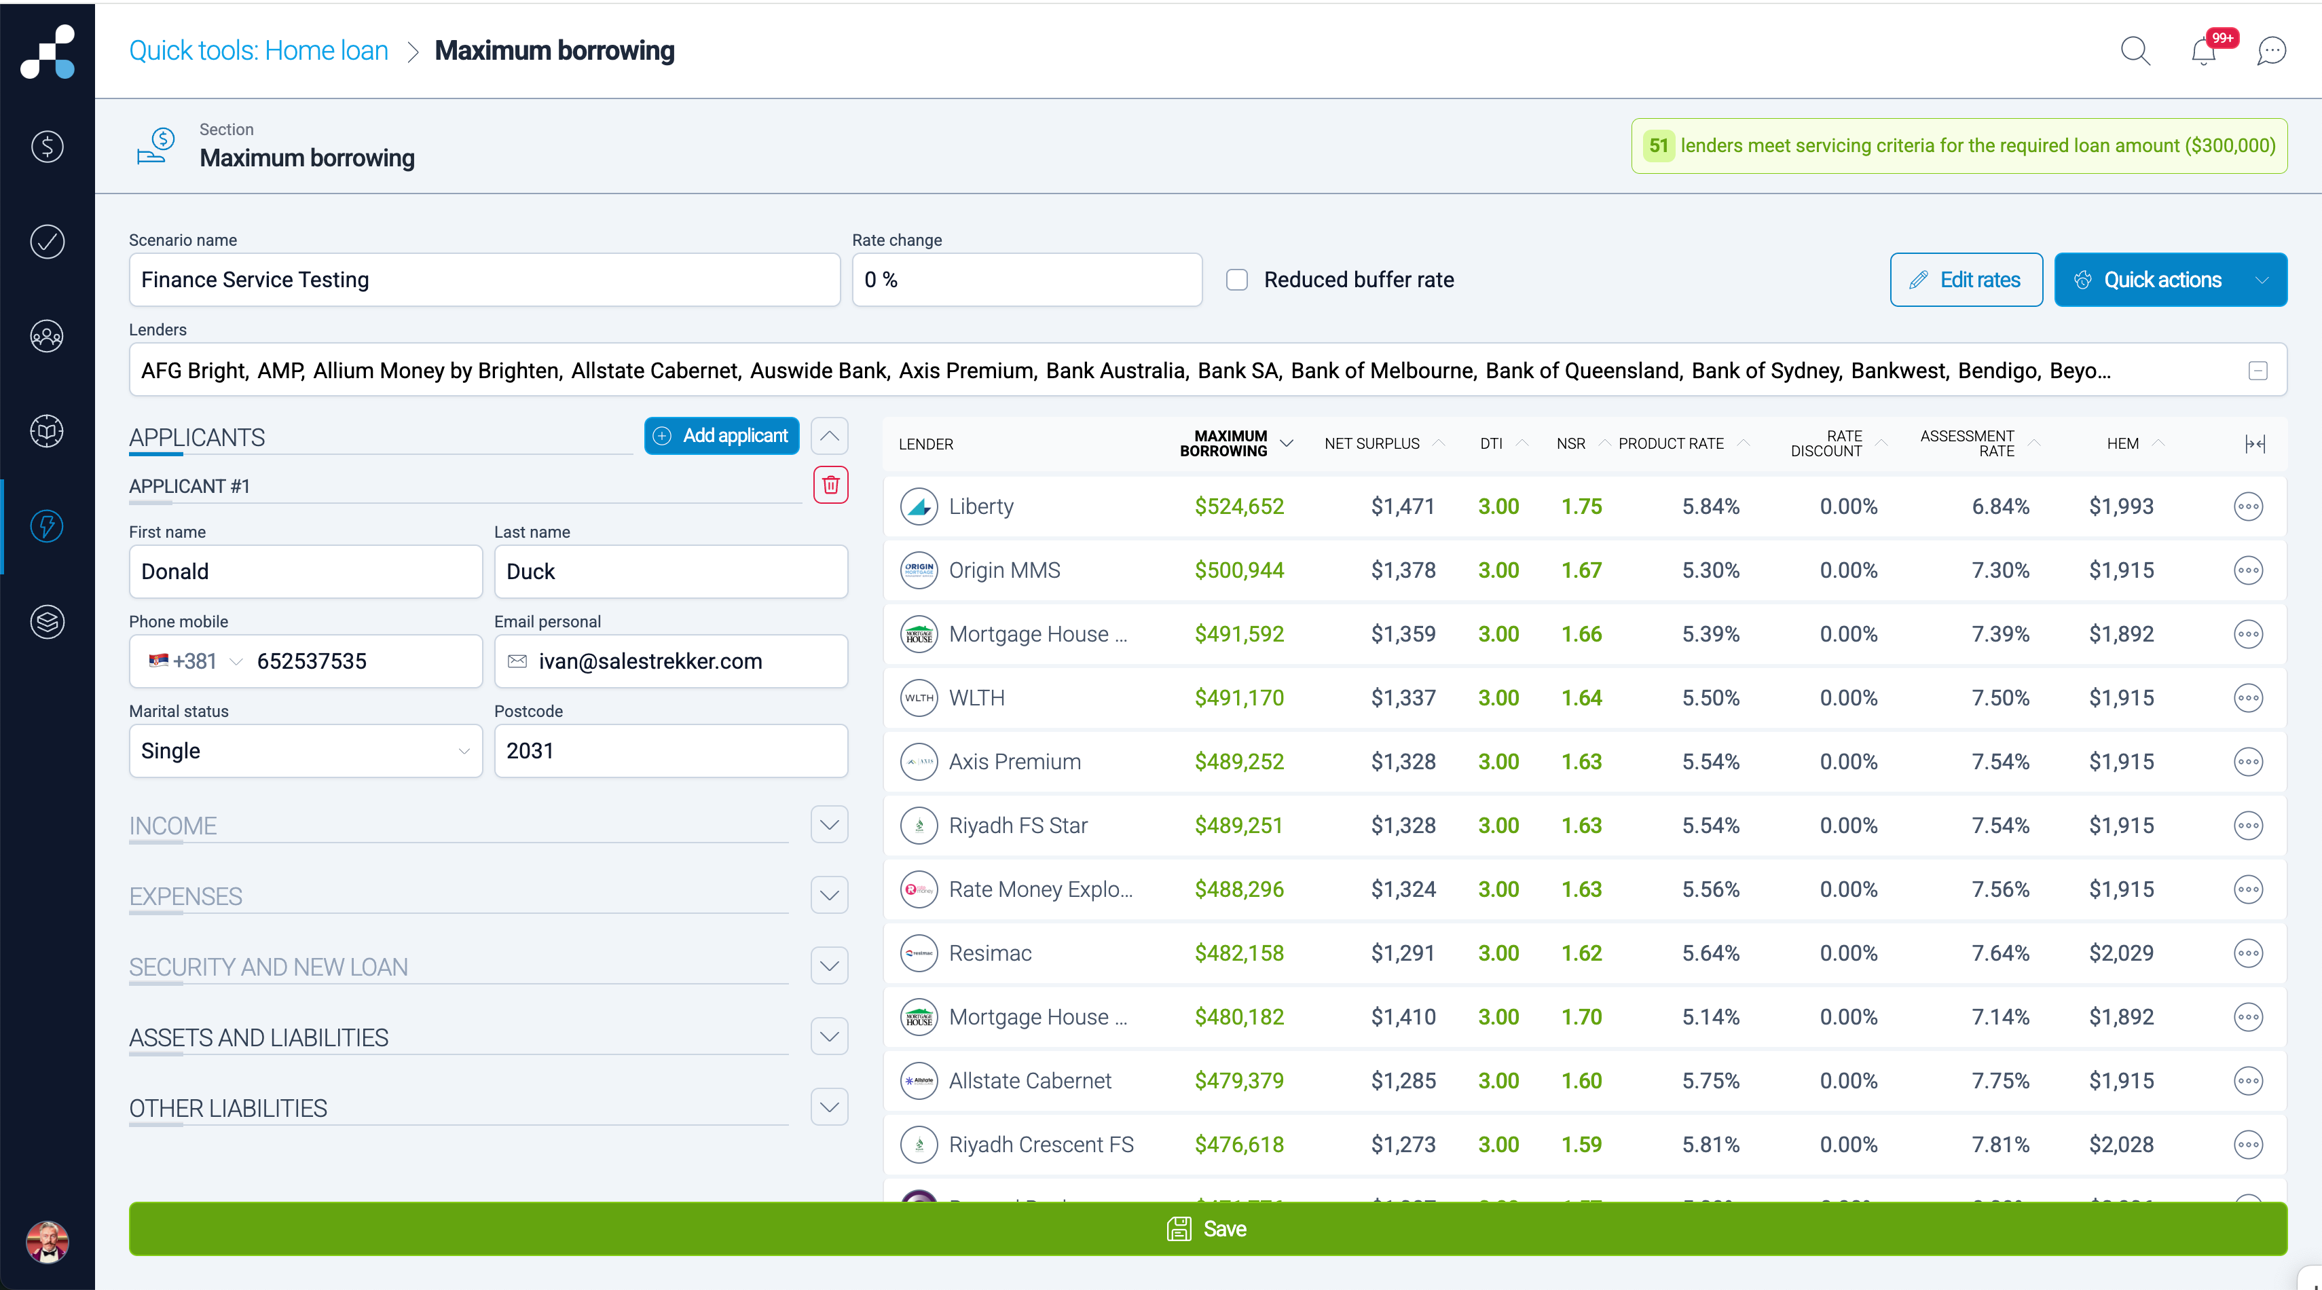Delete Applicant #1 with trash icon
2322x1290 pixels.
830,485
